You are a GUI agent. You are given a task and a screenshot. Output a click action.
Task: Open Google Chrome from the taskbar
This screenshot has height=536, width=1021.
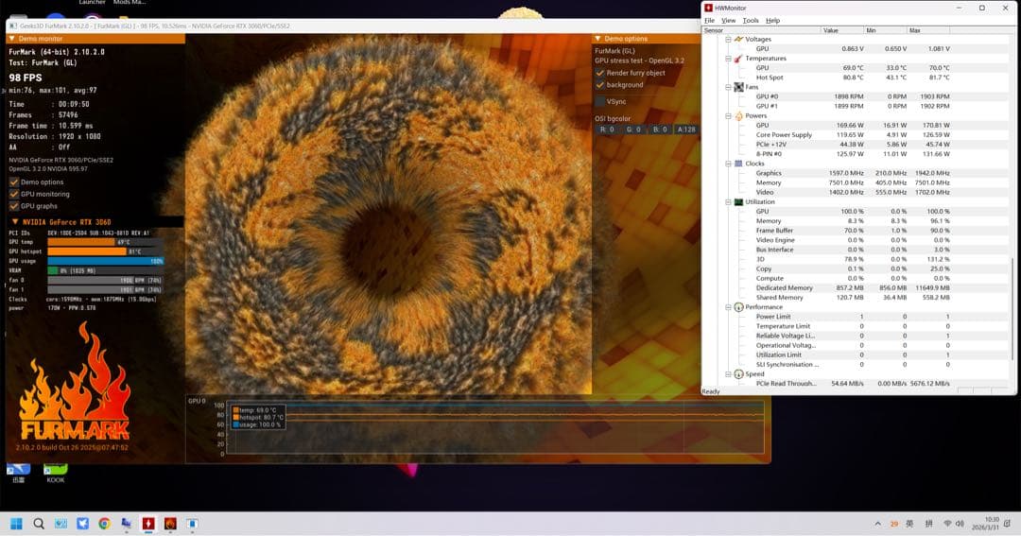(x=104, y=524)
